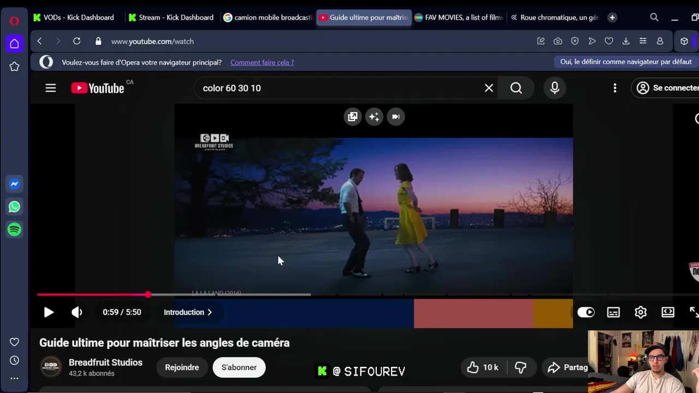
Task: Clear the YouTube search box text
Action: pyautogui.click(x=489, y=88)
